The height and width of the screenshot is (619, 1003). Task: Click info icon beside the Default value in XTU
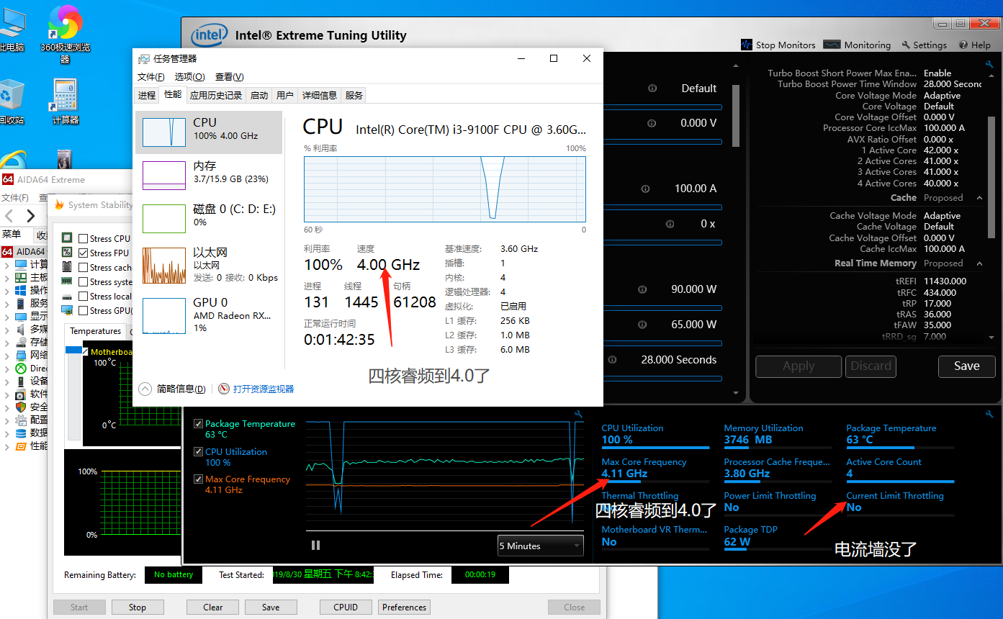pos(652,89)
